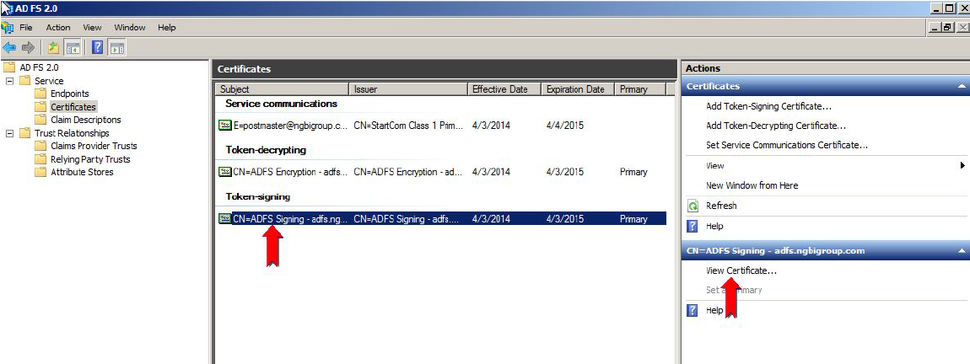Viewport: 970px width, 364px height.
Task: Click the Service communications certificate icon
Action: tap(225, 126)
